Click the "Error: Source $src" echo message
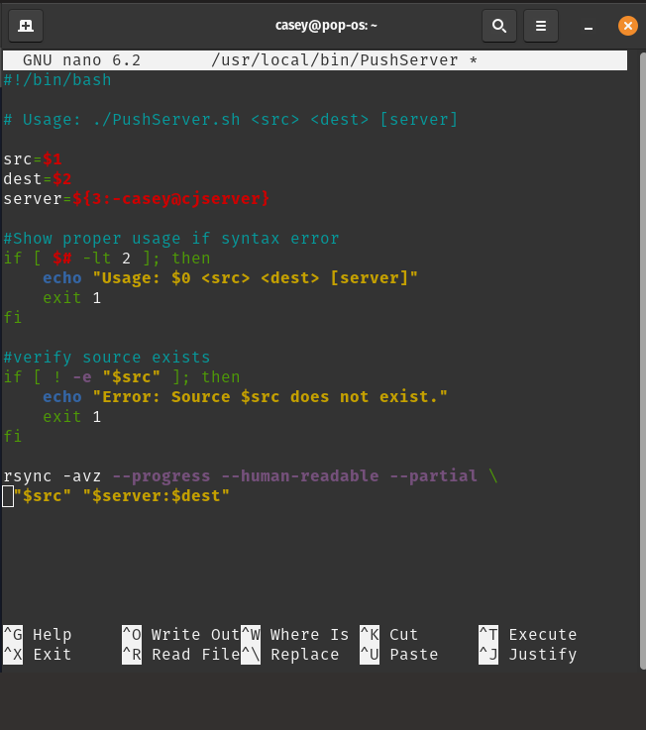Viewport: 646px width, 730px height. (269, 397)
